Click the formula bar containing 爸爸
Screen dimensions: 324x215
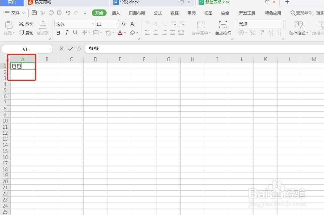coord(204,49)
